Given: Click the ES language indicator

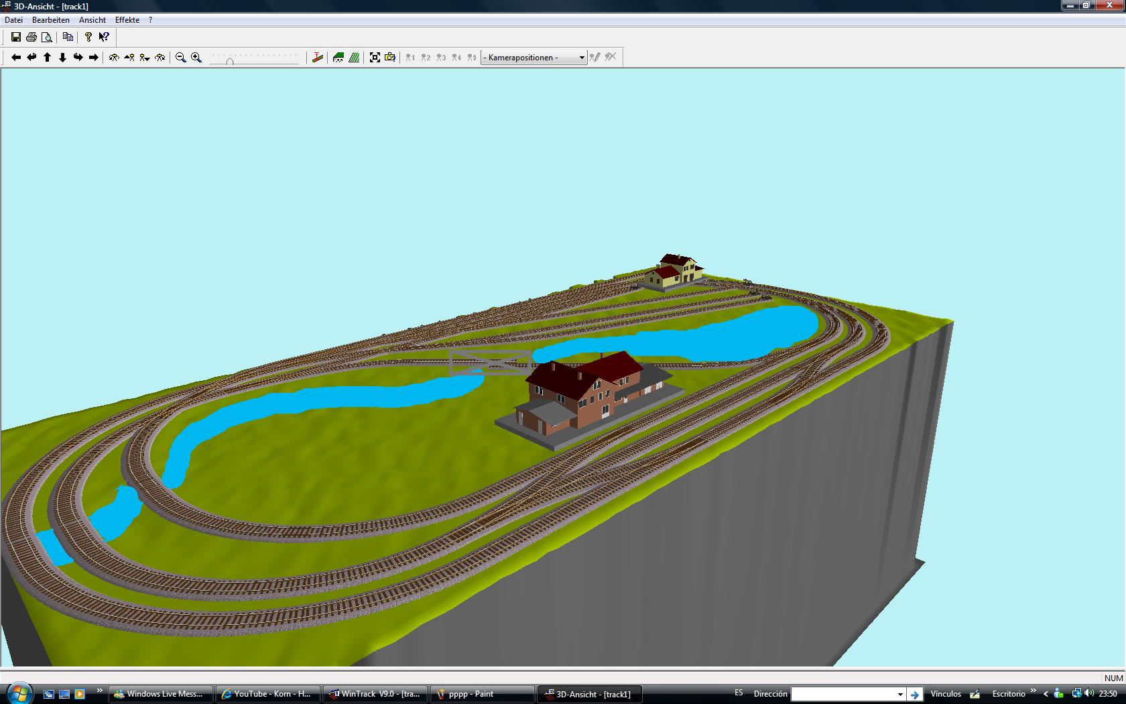Looking at the screenshot, I should click(739, 693).
